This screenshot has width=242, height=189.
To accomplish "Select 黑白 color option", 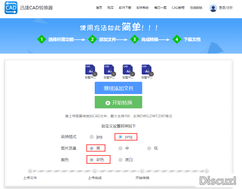I will (120, 160).
